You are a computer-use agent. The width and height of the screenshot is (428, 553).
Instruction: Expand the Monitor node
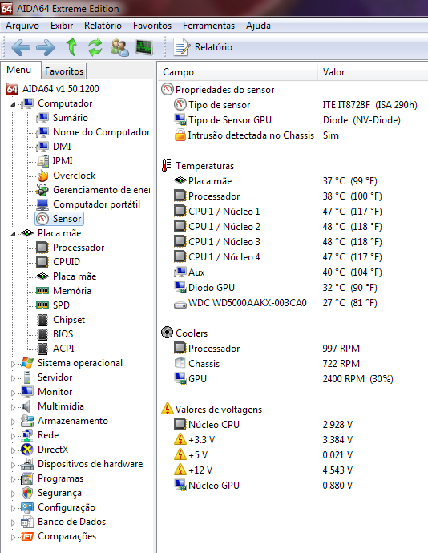click(13, 393)
